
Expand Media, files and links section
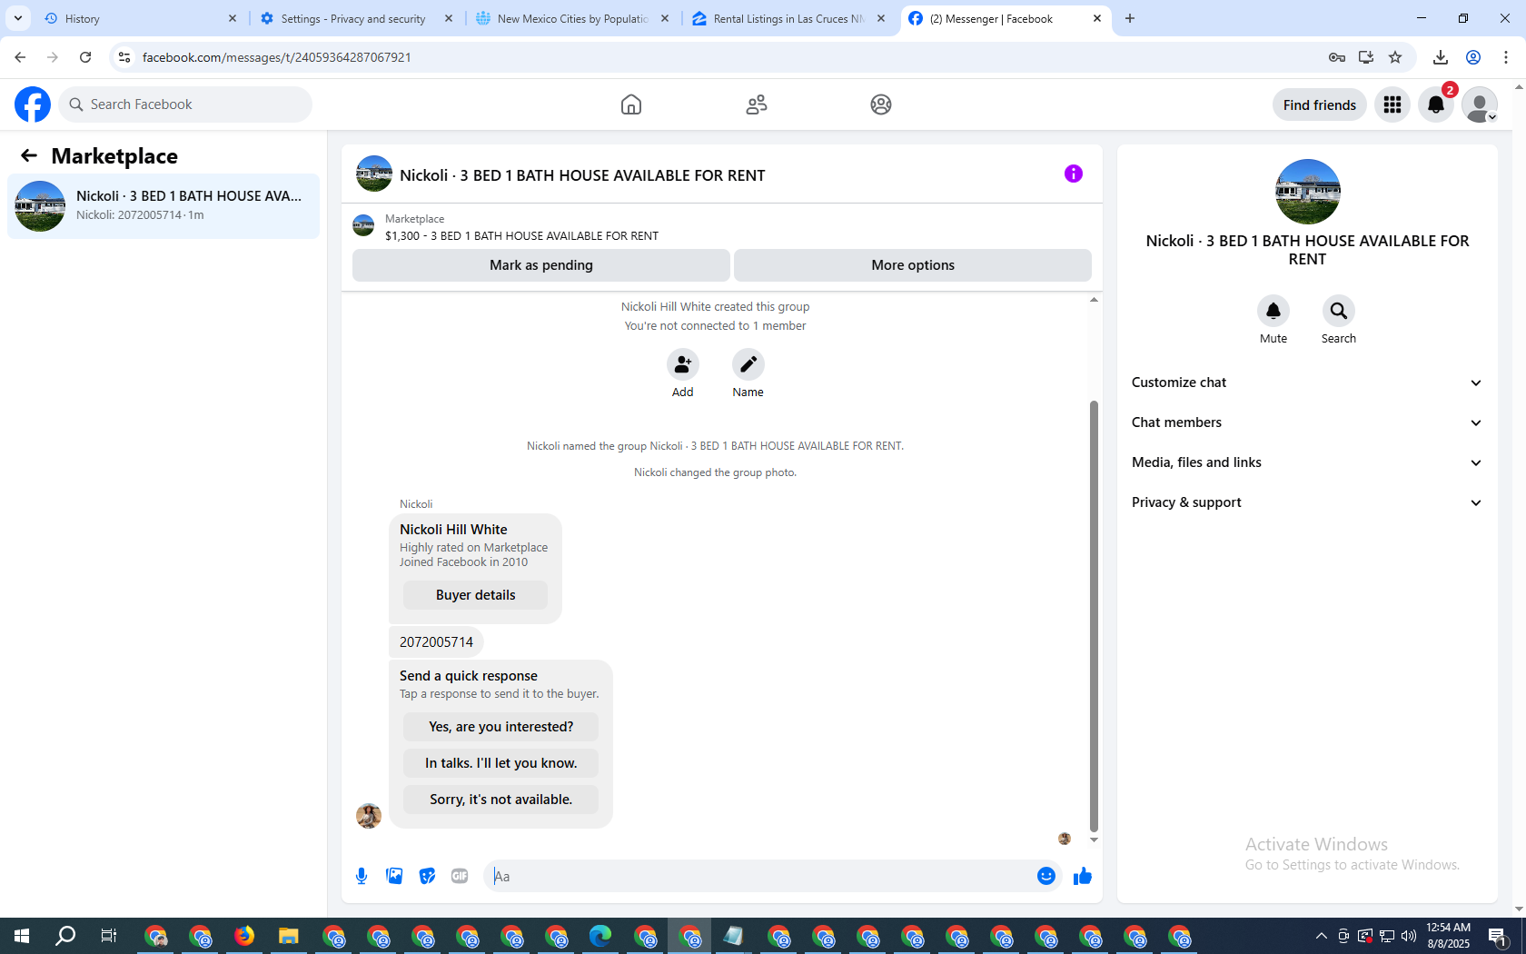click(x=1307, y=462)
